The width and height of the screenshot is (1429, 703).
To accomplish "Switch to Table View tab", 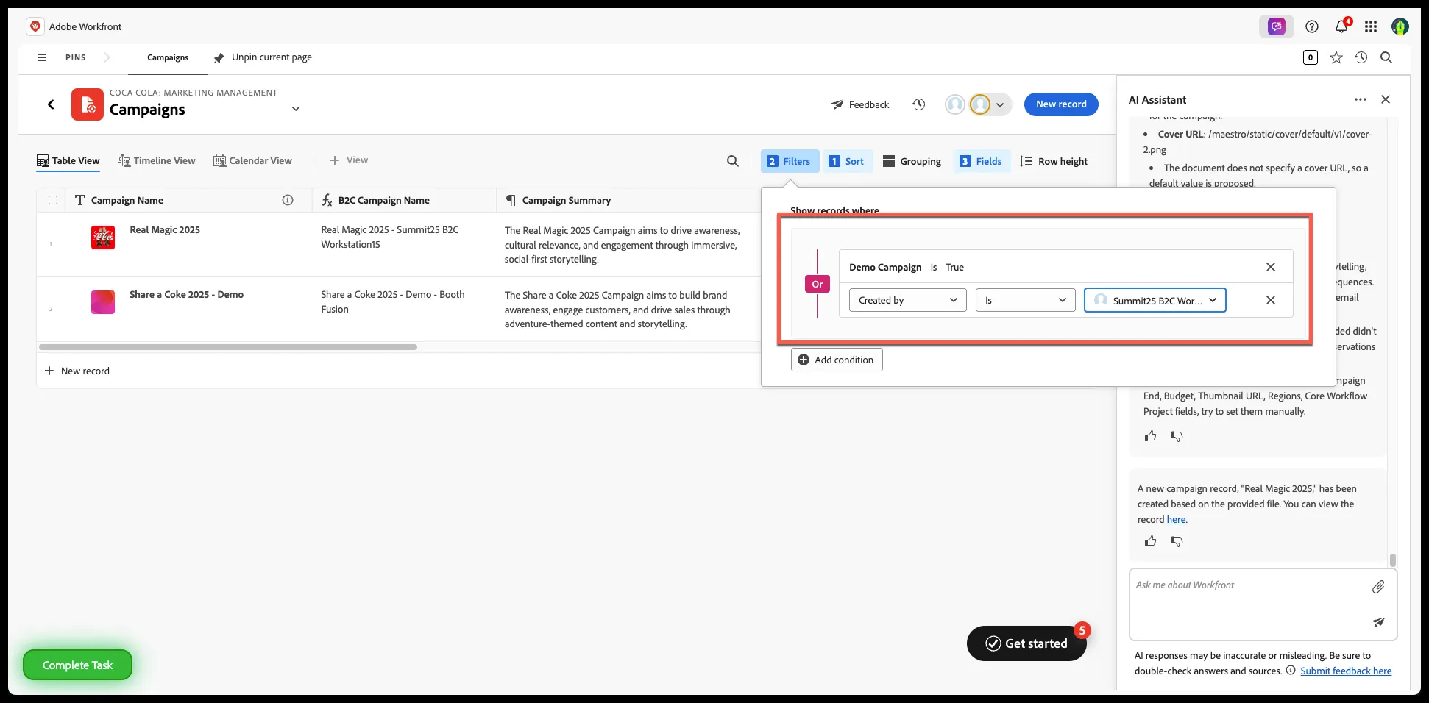I will pos(68,160).
